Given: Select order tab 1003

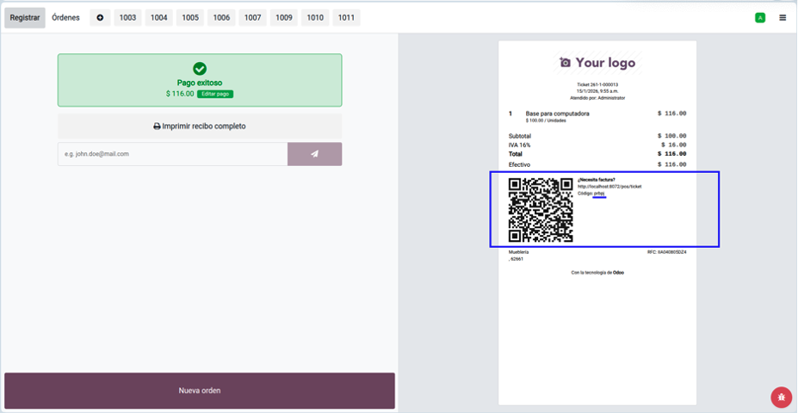Looking at the screenshot, I should tap(127, 18).
